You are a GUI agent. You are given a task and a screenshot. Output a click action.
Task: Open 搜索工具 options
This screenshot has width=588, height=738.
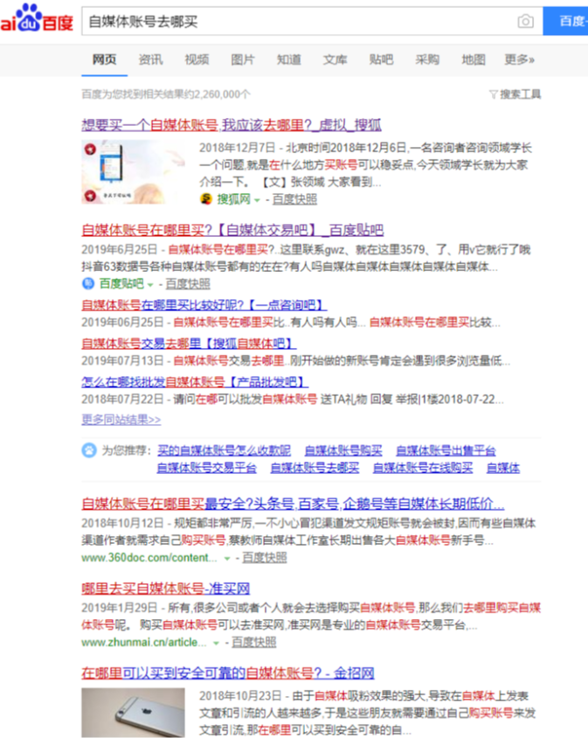point(520,94)
